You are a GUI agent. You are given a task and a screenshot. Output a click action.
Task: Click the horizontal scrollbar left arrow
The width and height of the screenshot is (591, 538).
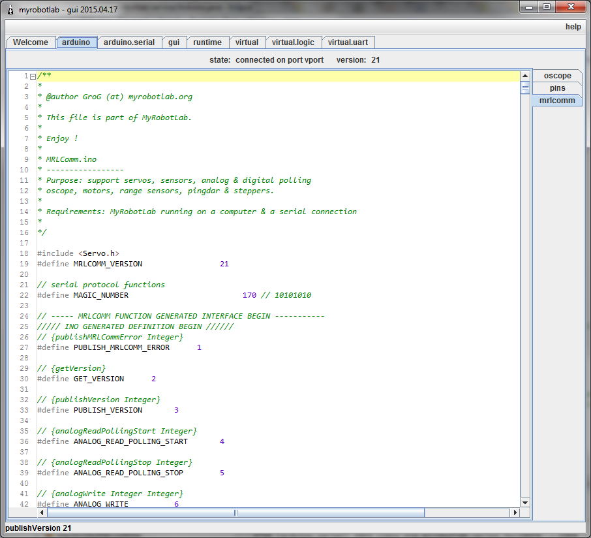pyautogui.click(x=42, y=513)
